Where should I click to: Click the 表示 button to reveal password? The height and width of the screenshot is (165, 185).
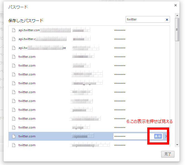point(158,136)
